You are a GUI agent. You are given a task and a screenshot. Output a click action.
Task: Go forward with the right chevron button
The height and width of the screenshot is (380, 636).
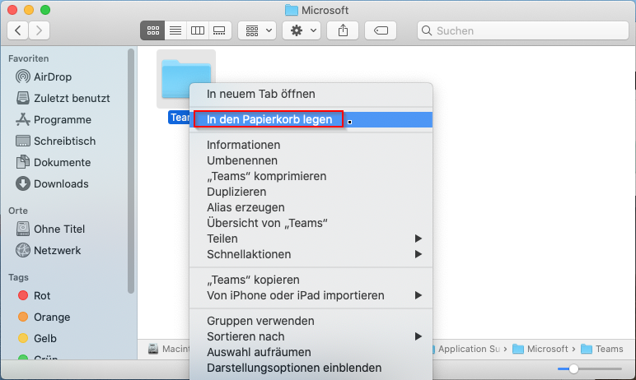(39, 30)
